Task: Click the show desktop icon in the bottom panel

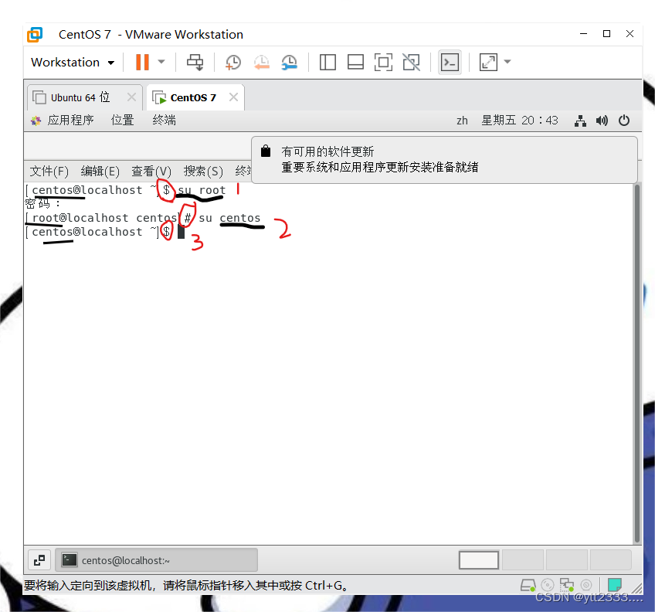Action: tap(39, 560)
